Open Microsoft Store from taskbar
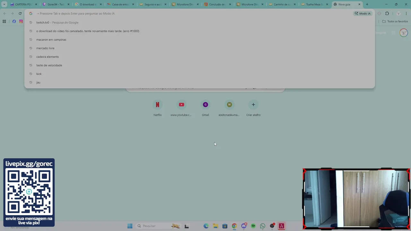 (225, 226)
